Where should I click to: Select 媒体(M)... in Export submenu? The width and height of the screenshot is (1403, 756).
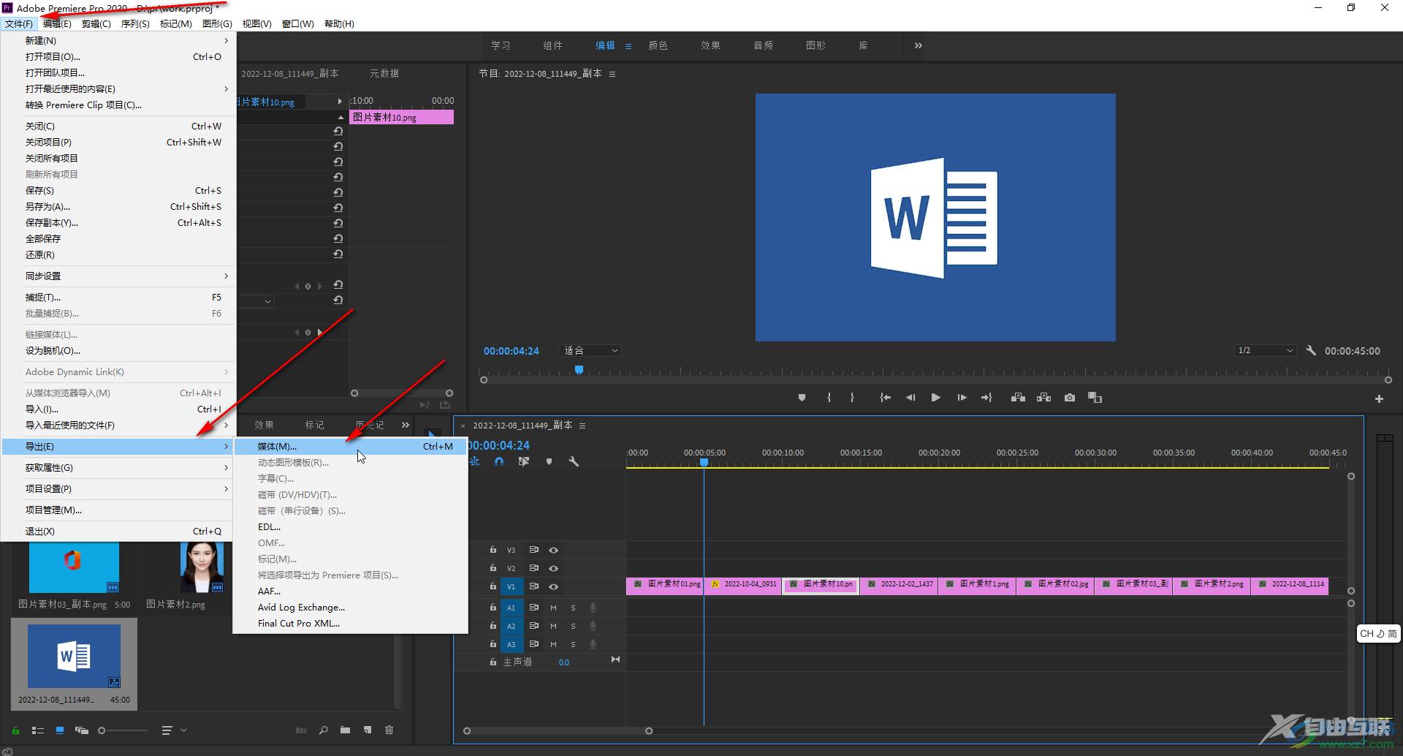pyautogui.click(x=351, y=447)
